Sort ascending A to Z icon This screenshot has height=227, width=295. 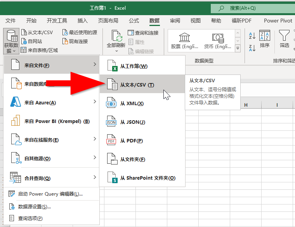point(252,36)
